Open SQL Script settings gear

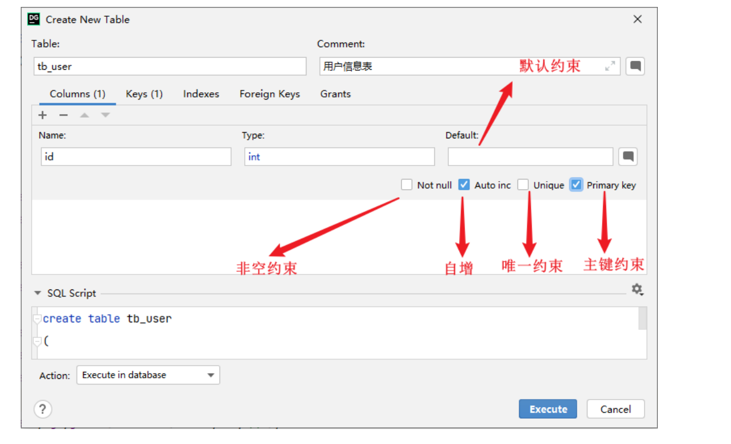637,289
